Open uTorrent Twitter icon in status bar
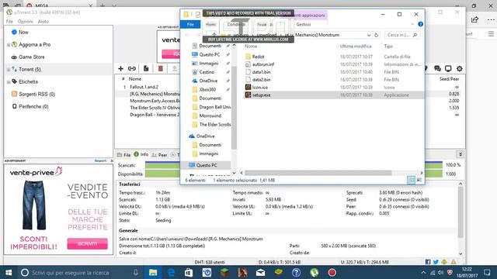 click(x=436, y=262)
